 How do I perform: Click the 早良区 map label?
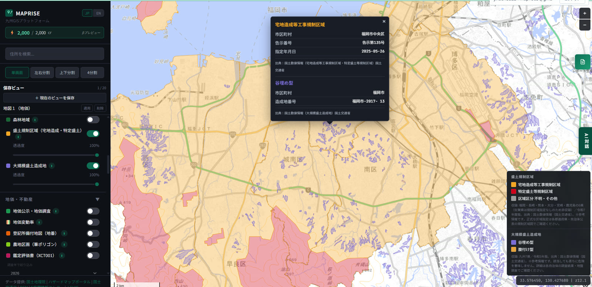[x=236, y=264]
